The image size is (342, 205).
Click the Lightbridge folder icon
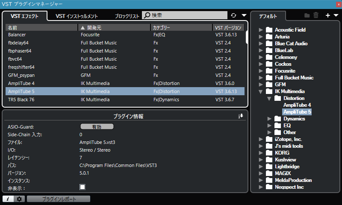(269, 167)
